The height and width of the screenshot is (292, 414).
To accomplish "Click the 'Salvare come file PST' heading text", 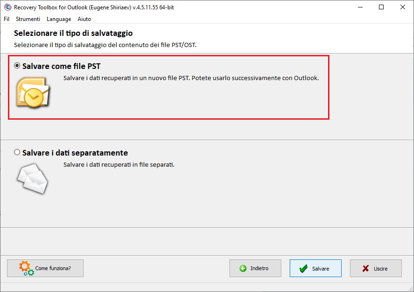I will (61, 66).
